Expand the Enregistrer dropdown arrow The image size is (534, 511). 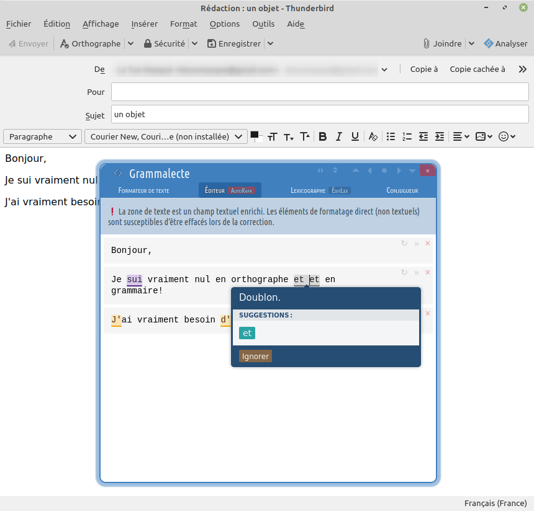[x=270, y=43]
